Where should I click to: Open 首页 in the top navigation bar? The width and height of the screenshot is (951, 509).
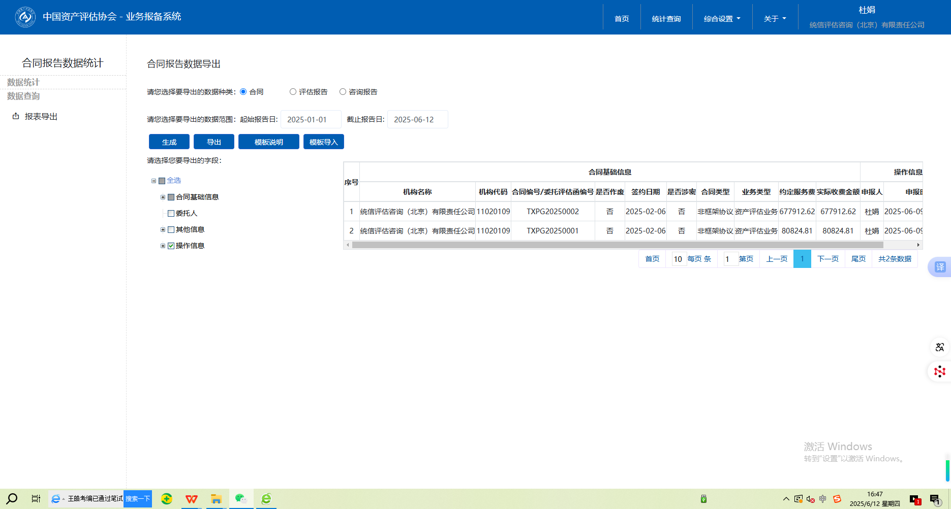pyautogui.click(x=621, y=19)
